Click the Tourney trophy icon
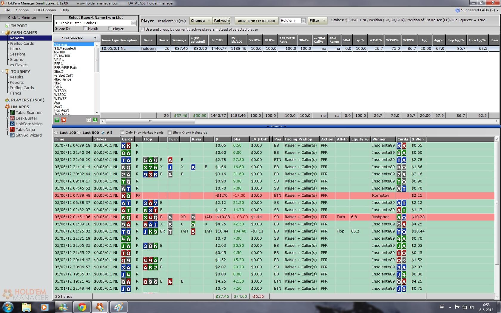This screenshot has height=313, width=501. 7,72
